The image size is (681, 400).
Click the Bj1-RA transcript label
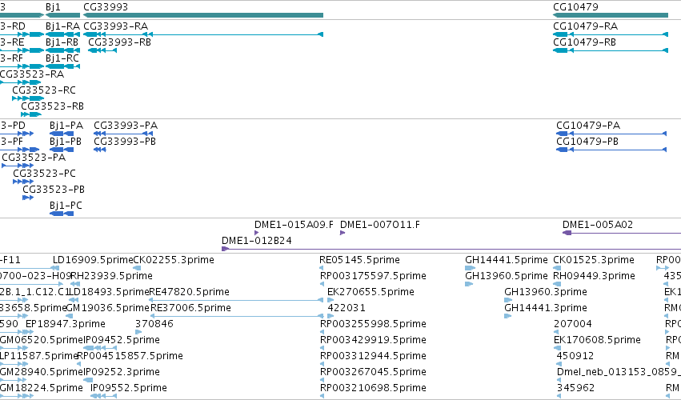(x=62, y=26)
